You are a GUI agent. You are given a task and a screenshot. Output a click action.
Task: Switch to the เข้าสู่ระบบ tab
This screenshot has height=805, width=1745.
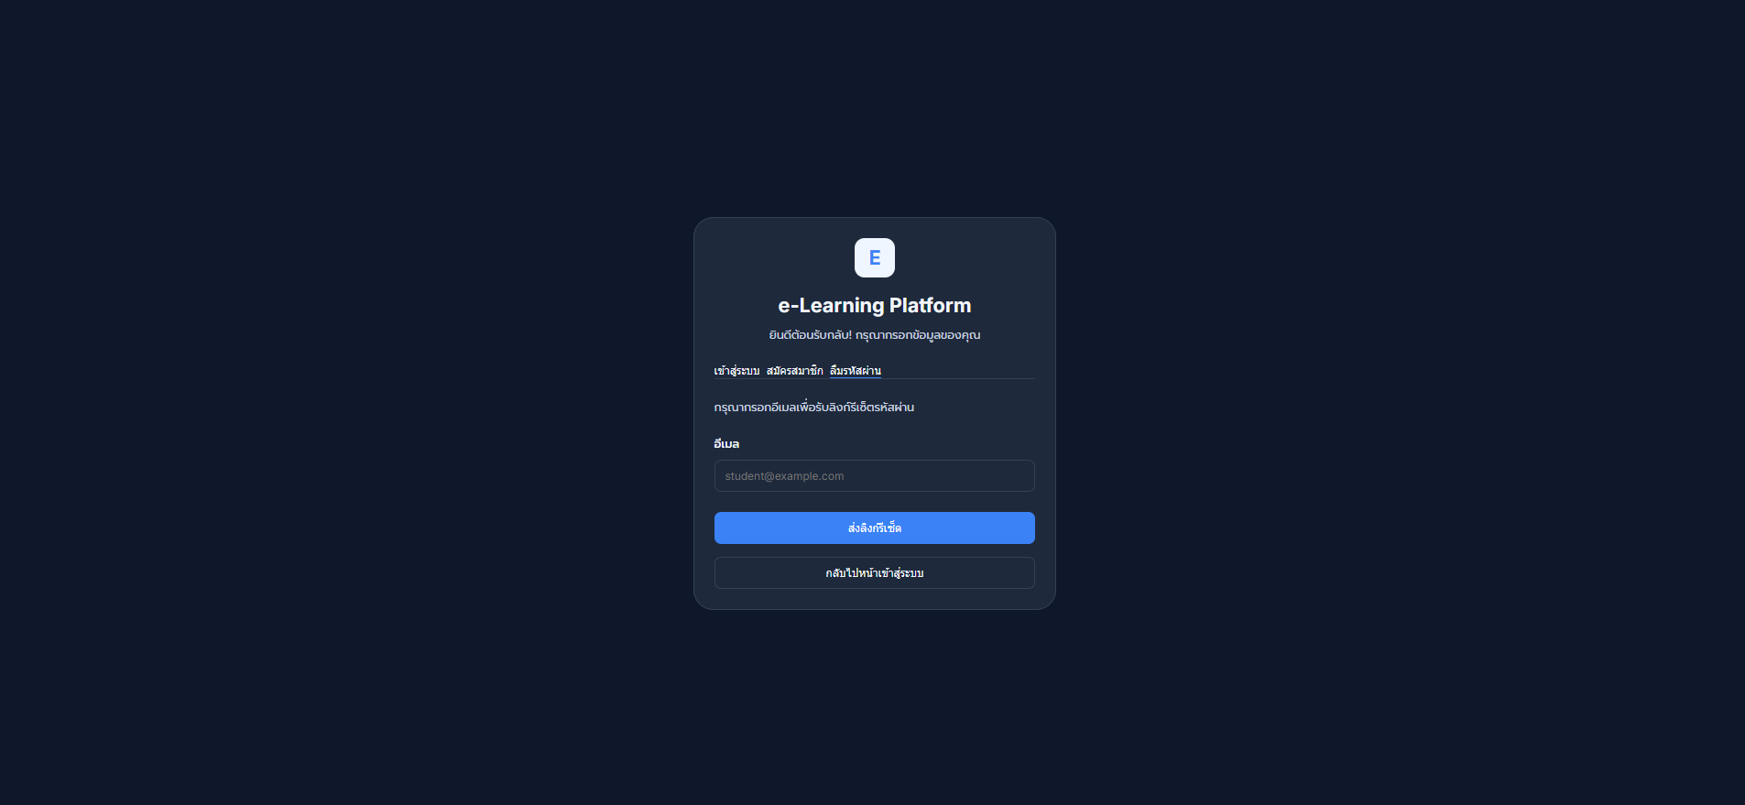click(736, 371)
